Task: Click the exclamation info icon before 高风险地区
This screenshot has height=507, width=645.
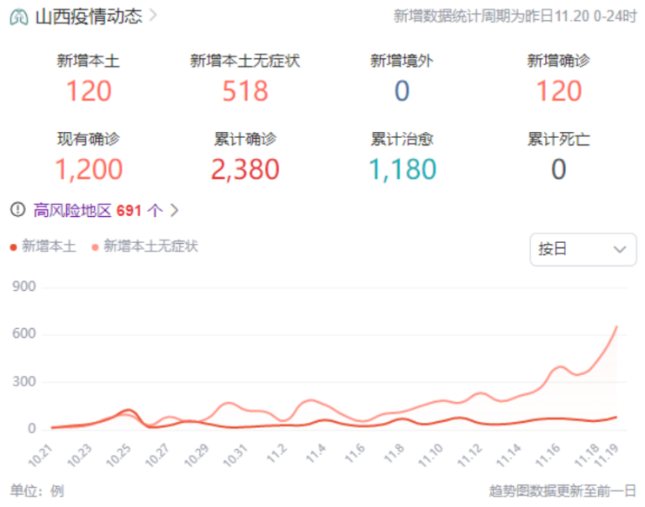Action: click(x=17, y=209)
